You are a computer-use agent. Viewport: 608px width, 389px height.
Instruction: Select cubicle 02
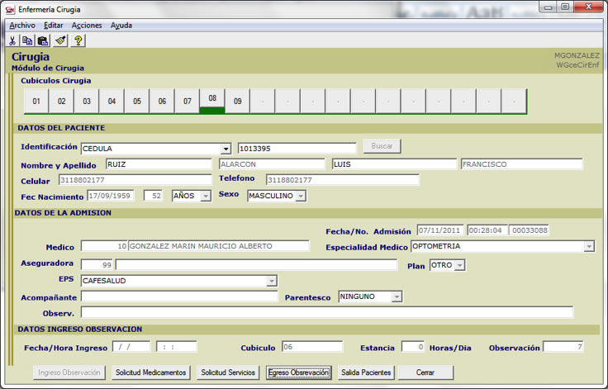[62, 102]
